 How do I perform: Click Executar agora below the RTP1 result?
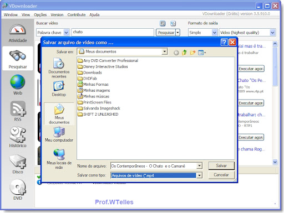click(x=251, y=137)
